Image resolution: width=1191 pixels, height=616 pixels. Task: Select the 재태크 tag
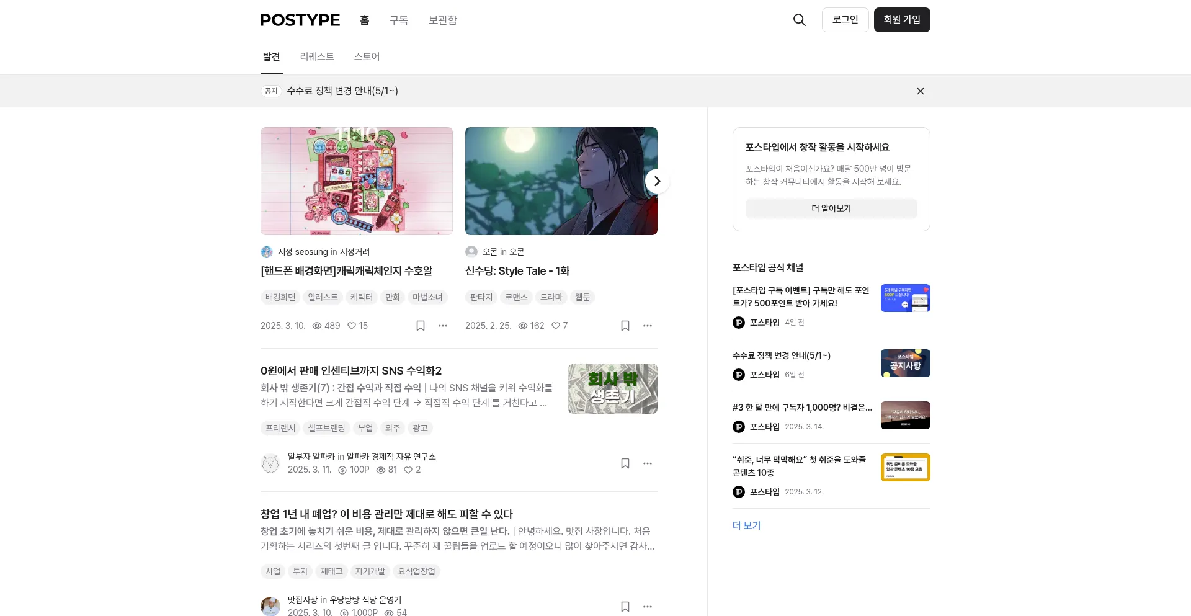click(x=331, y=571)
